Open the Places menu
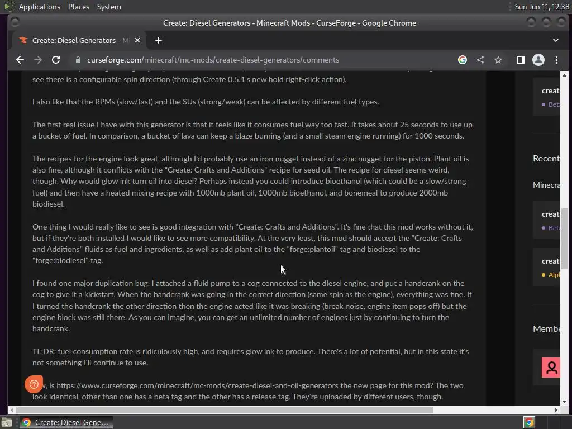Screen dimensions: 572x429 [78, 7]
